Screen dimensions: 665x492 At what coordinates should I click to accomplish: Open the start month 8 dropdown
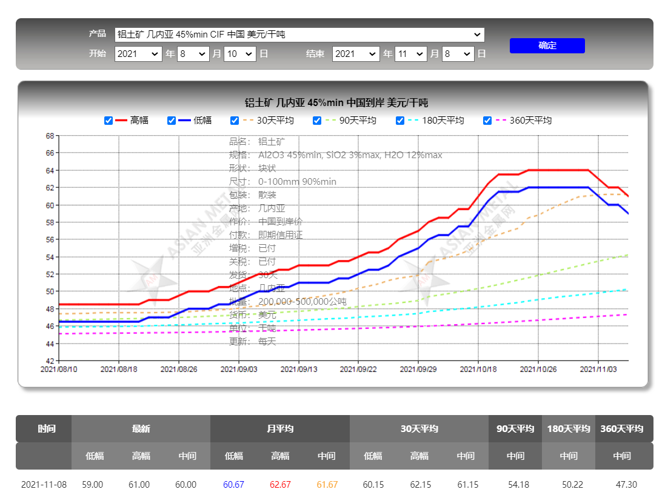coord(193,54)
